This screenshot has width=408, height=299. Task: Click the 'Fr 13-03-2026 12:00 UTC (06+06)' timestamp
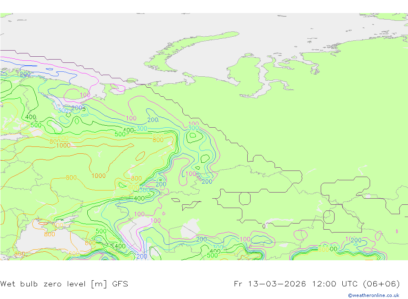[317, 283]
